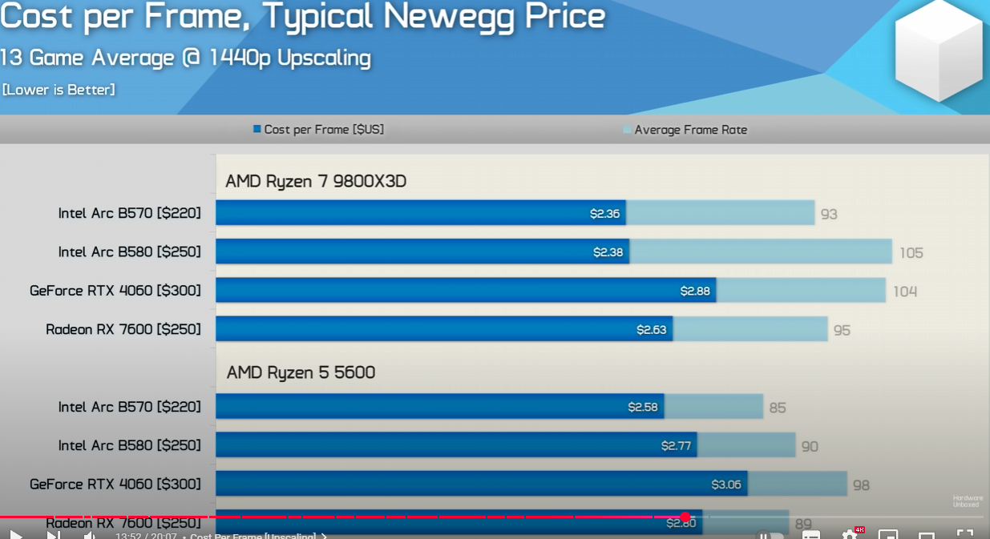Switch to theater mode
Screen dimensions: 990x539
coord(927,535)
